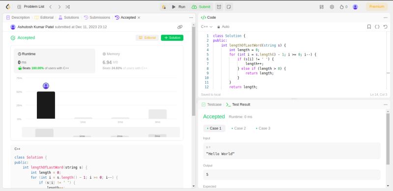Viewport: 393px width, 191px height.
Task: Click the debugger icon left of Run
Action: [164, 7]
